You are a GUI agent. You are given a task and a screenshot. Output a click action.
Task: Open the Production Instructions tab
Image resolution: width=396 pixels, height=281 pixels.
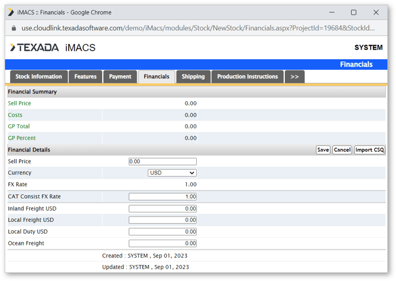click(x=247, y=77)
